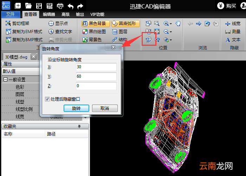Open the 默认值 dropdown in properties
This screenshot has height=176, width=246.
pos(21,71)
